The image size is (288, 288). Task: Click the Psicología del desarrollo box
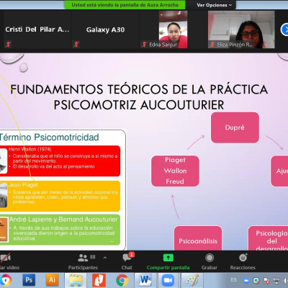(268, 238)
